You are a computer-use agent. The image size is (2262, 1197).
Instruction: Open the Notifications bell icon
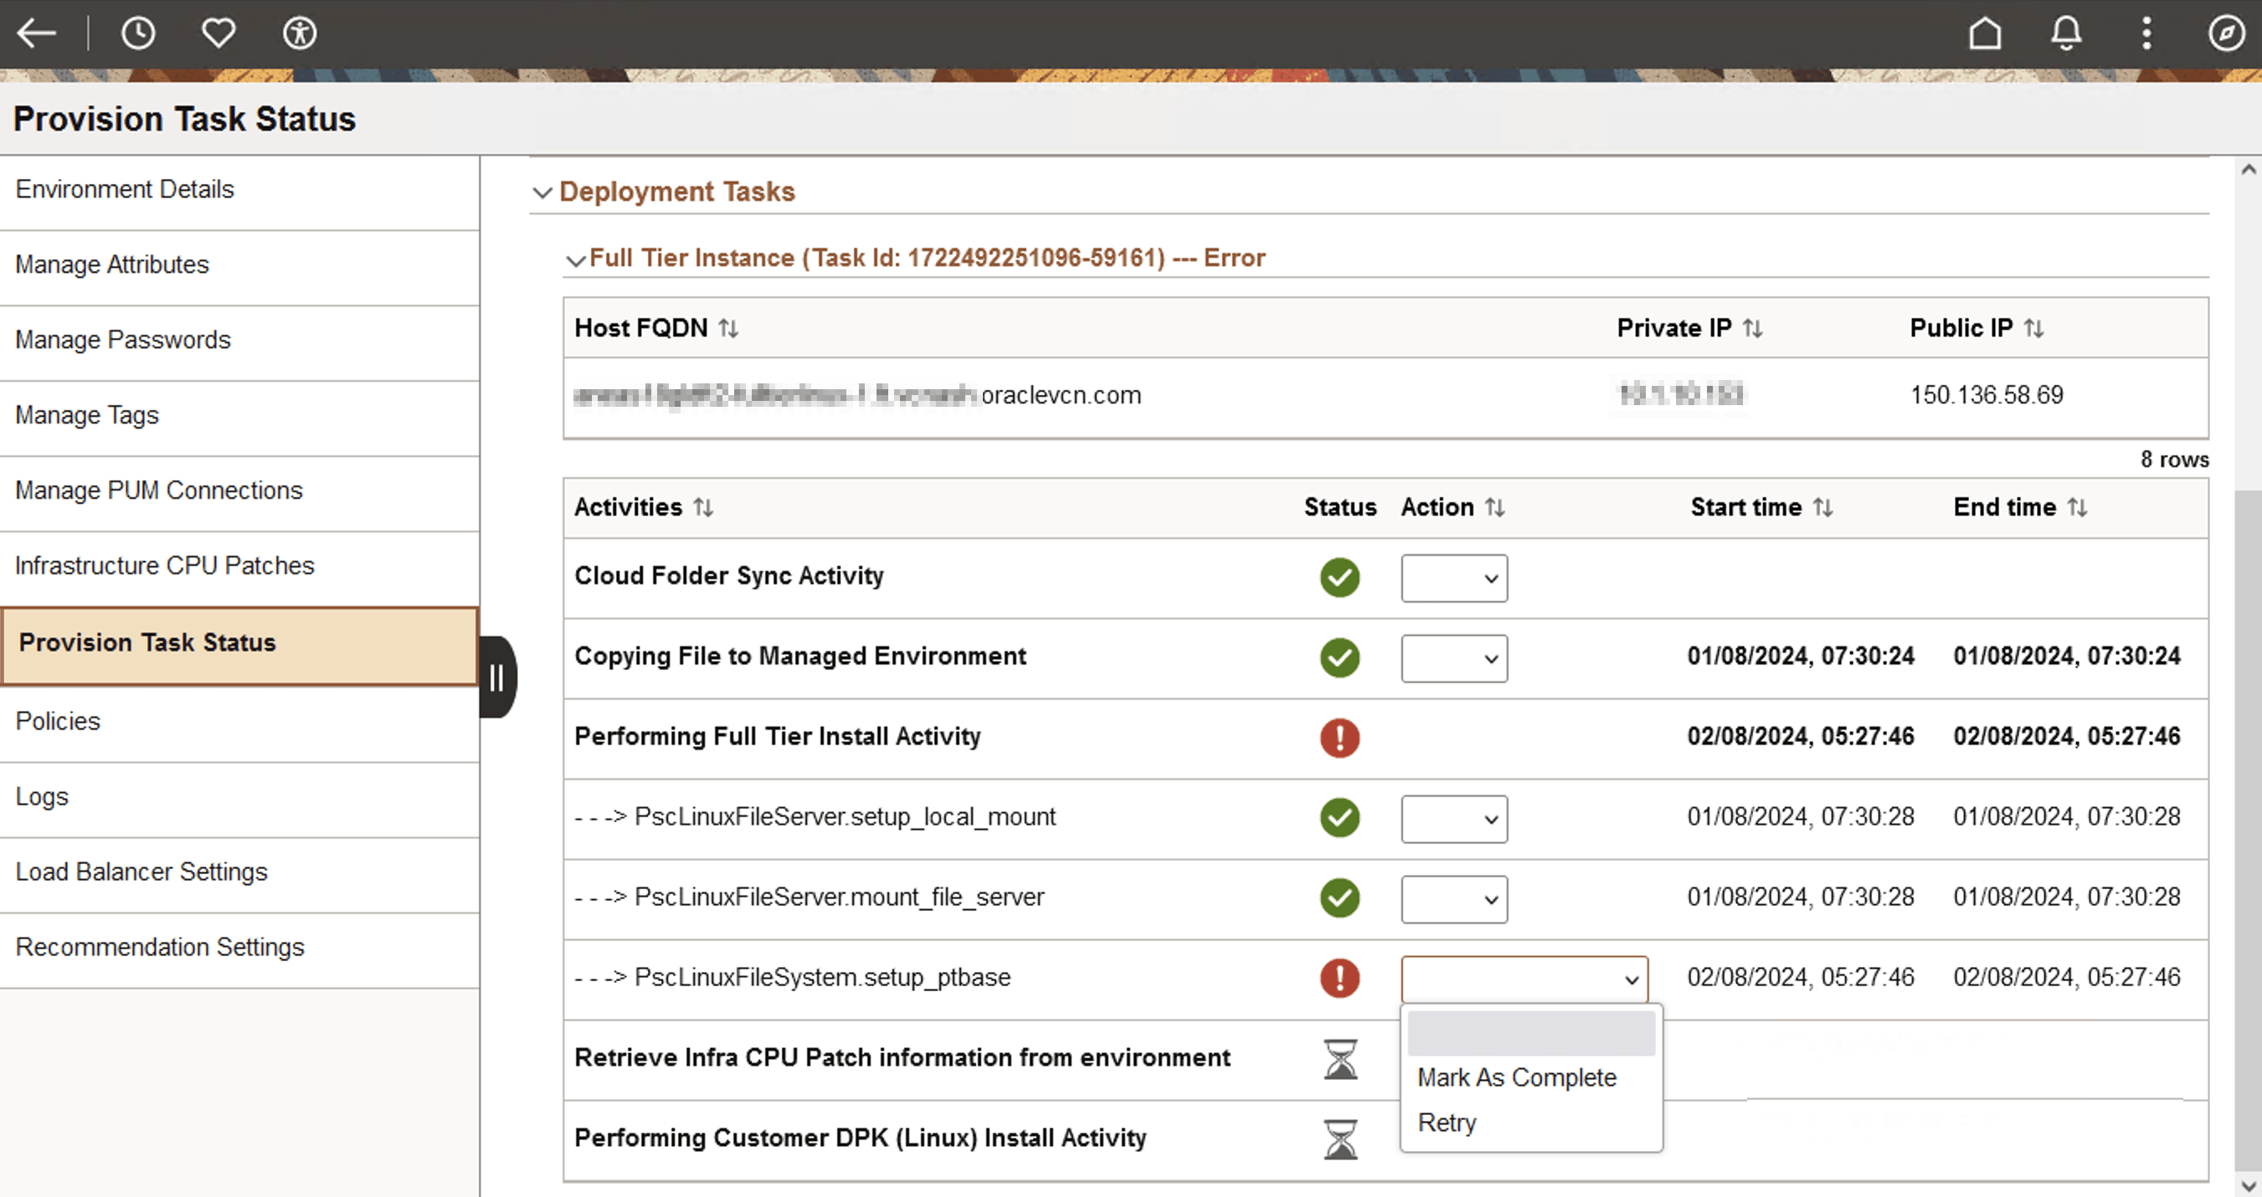pyautogui.click(x=2065, y=33)
